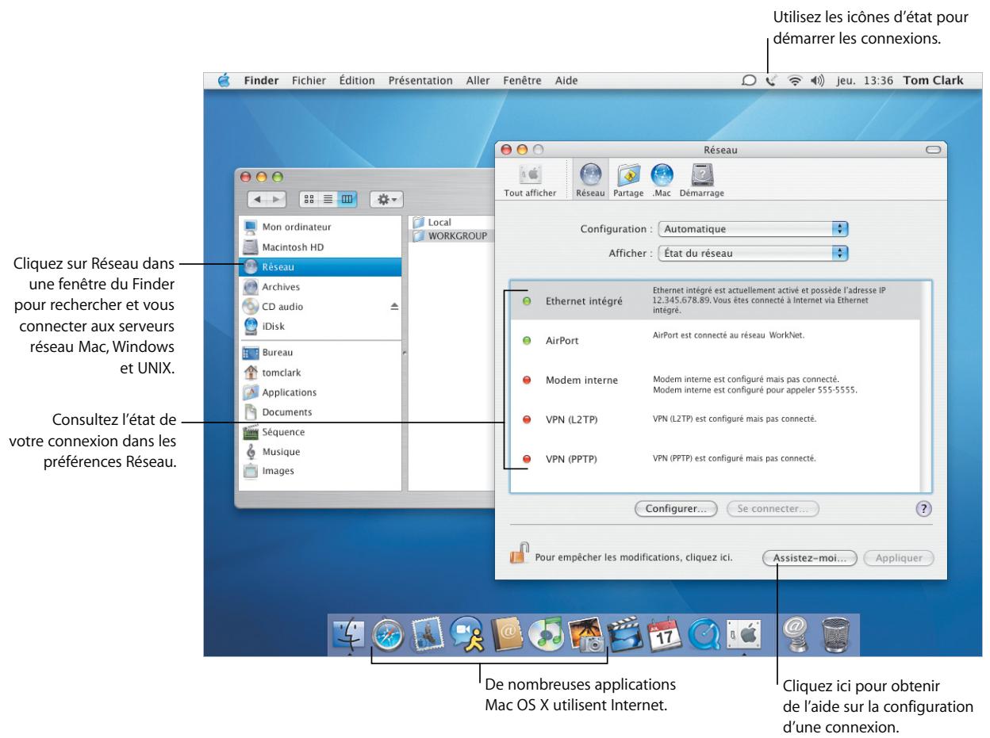Open the Édition menu
The image size is (990, 738).
pyautogui.click(x=355, y=80)
